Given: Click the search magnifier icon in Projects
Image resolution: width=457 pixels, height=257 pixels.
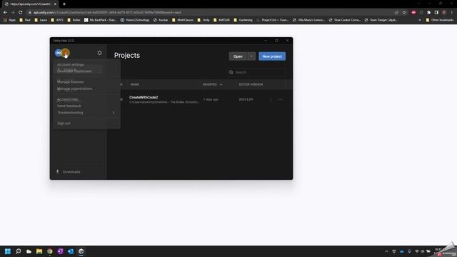Looking at the screenshot, I should point(231,72).
